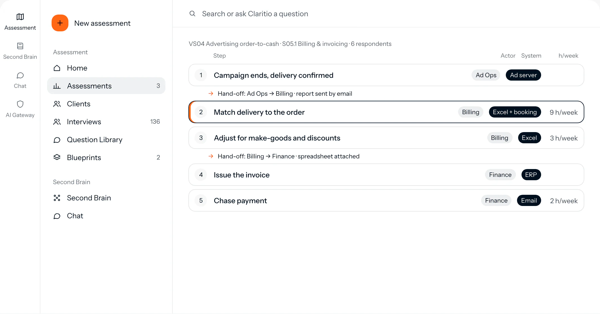
Task: Click the Step column header
Action: tap(220, 55)
